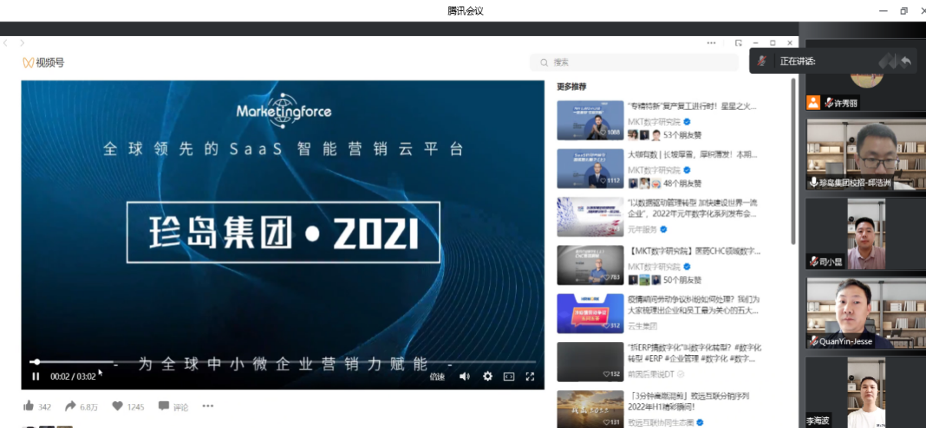Click the video timestamp 00:02 / 03:02
Screen dimensions: 926x428
[x=73, y=377]
